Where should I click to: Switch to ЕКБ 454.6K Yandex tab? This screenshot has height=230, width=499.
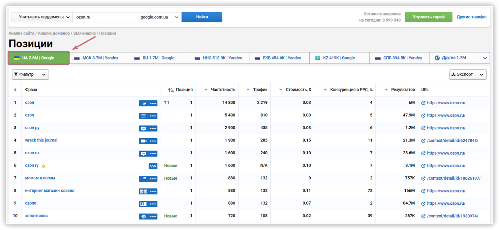[x=279, y=58]
